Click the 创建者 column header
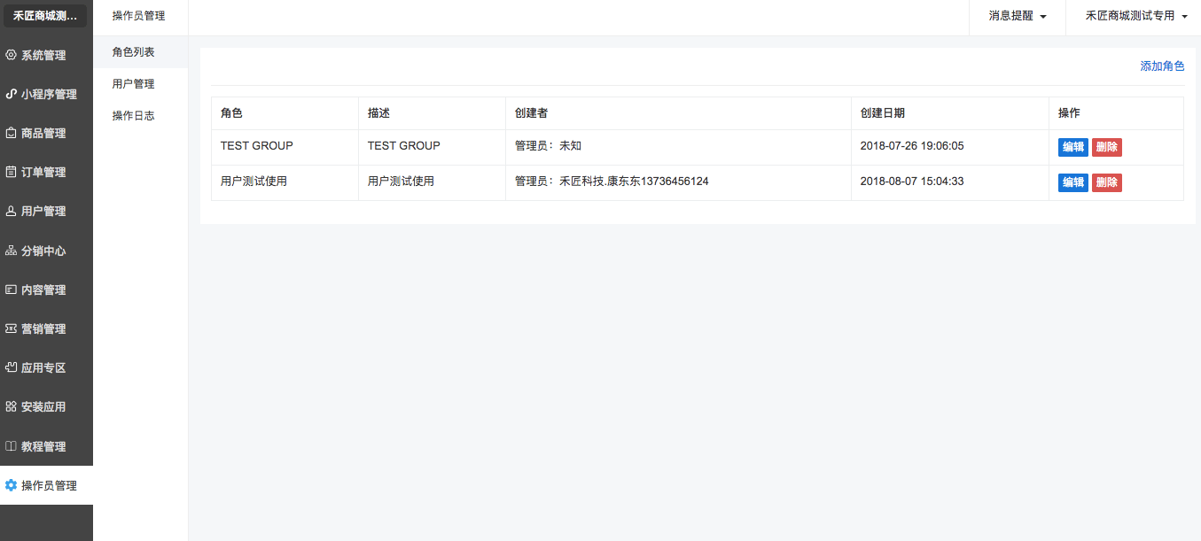Screen dimensions: 1201x541 click(x=531, y=113)
